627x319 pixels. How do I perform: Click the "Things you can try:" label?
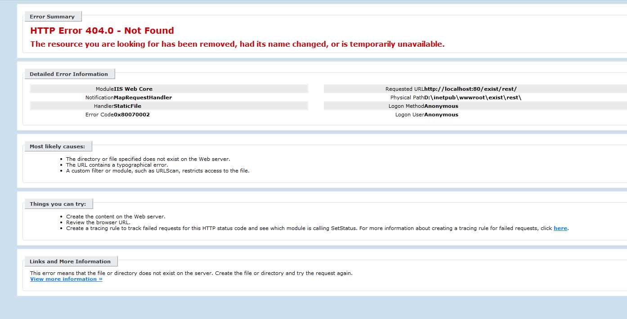pyautogui.click(x=58, y=204)
